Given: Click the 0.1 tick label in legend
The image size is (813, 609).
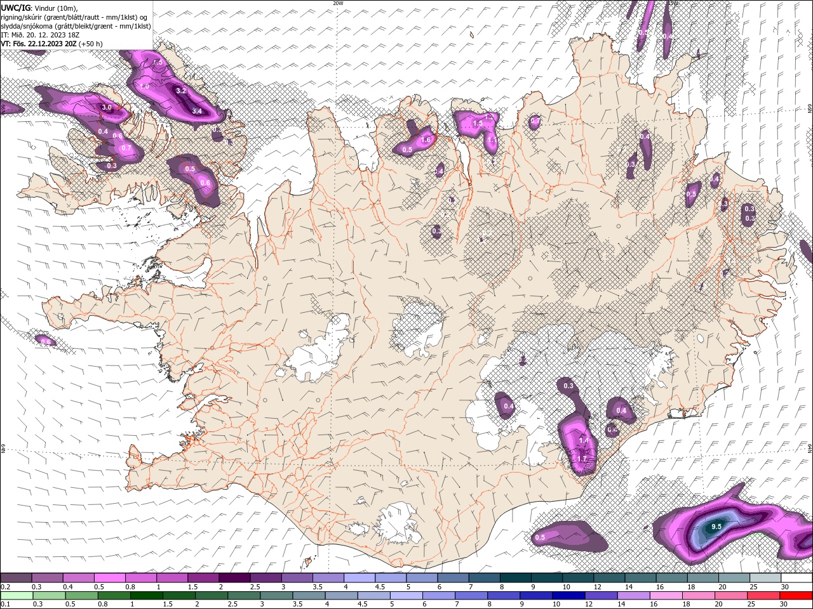Looking at the screenshot, I should pyautogui.click(x=6, y=604).
